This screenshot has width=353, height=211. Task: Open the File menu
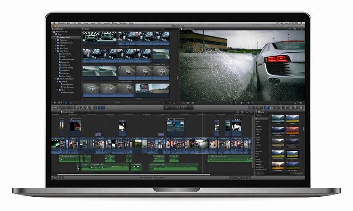coord(74,23)
